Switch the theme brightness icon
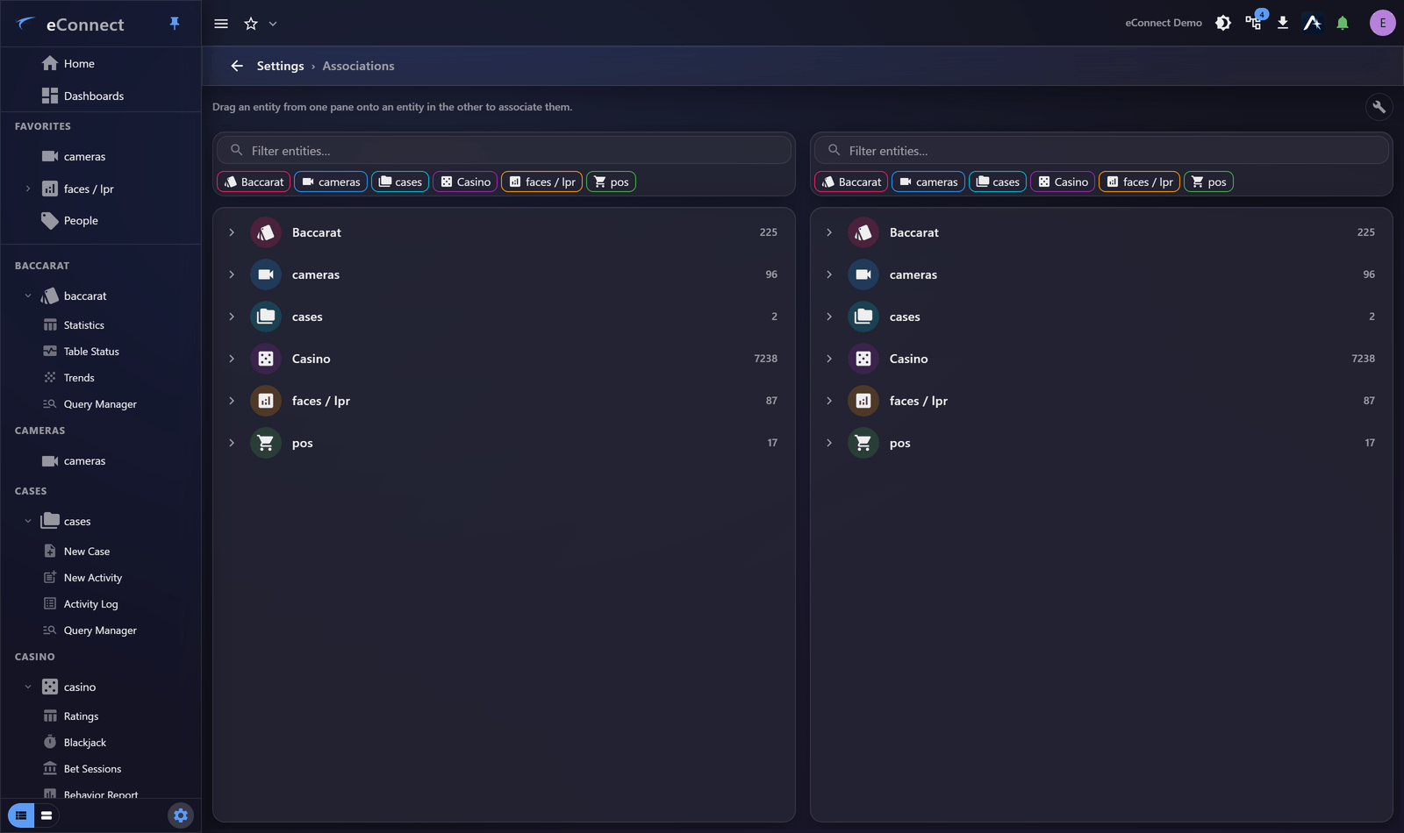This screenshot has width=1404, height=833. tap(1223, 23)
